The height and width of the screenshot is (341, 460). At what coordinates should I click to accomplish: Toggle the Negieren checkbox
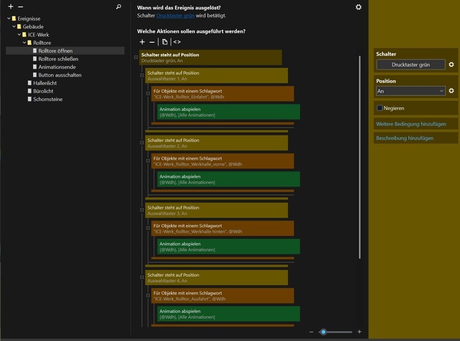click(x=380, y=108)
